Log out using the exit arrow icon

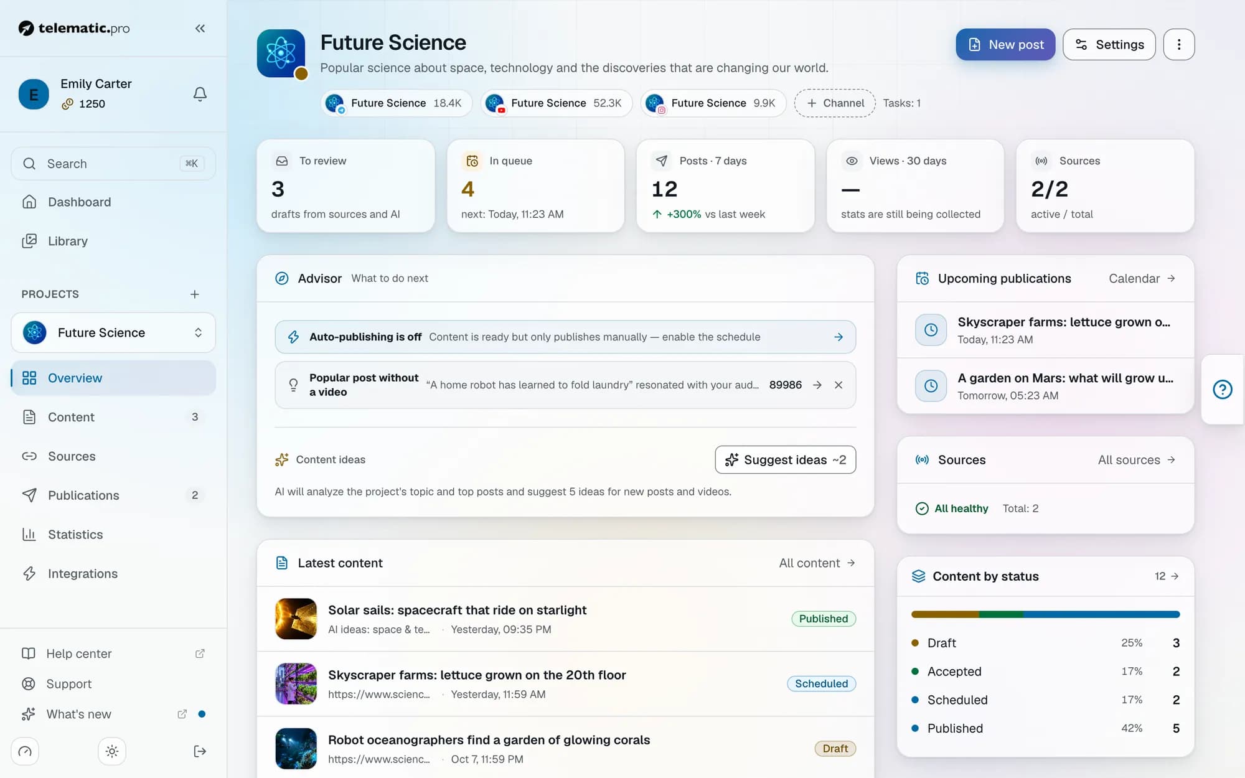pos(200,751)
